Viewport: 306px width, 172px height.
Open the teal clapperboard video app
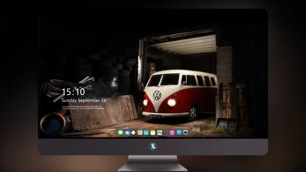(146, 132)
